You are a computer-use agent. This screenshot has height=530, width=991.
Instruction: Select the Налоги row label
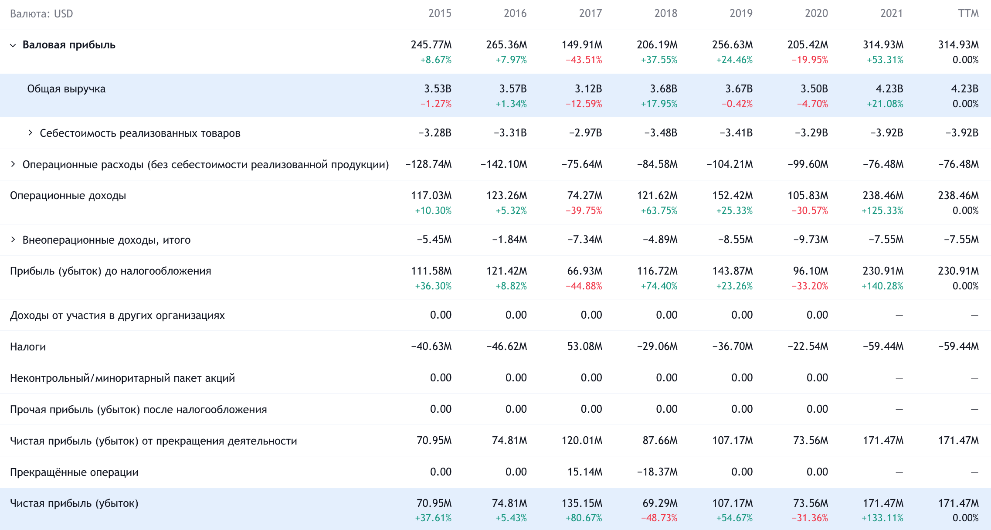[28, 347]
